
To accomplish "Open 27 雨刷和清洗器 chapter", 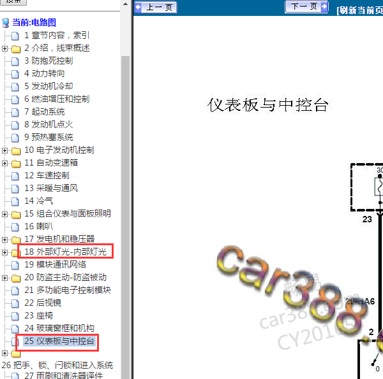I will click(x=63, y=376).
